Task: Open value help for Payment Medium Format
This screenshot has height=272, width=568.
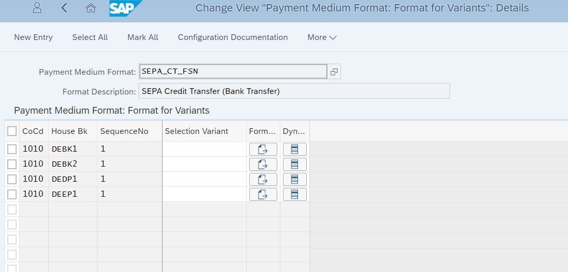Action: point(334,72)
